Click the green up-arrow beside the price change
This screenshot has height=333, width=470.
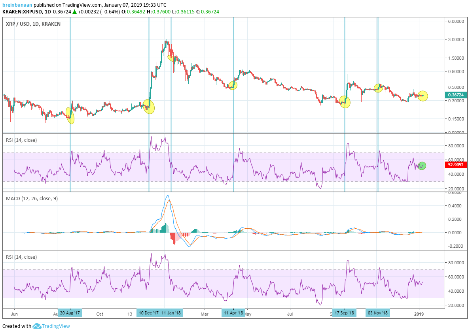tap(74, 12)
